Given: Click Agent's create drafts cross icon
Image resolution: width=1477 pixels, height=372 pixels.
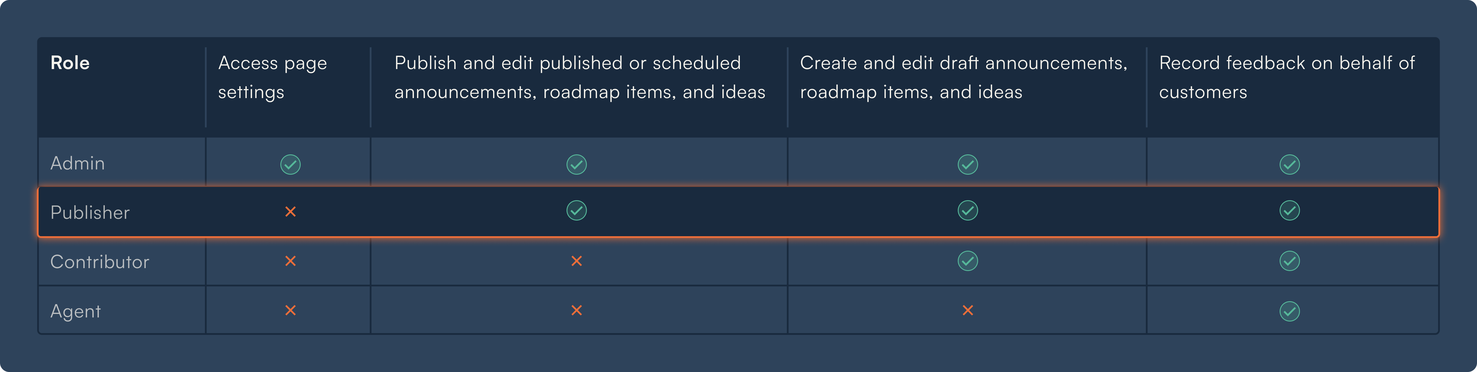Looking at the screenshot, I should click(967, 310).
